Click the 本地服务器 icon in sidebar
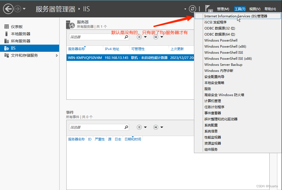The width and height of the screenshot is (282, 190). tap(7, 34)
